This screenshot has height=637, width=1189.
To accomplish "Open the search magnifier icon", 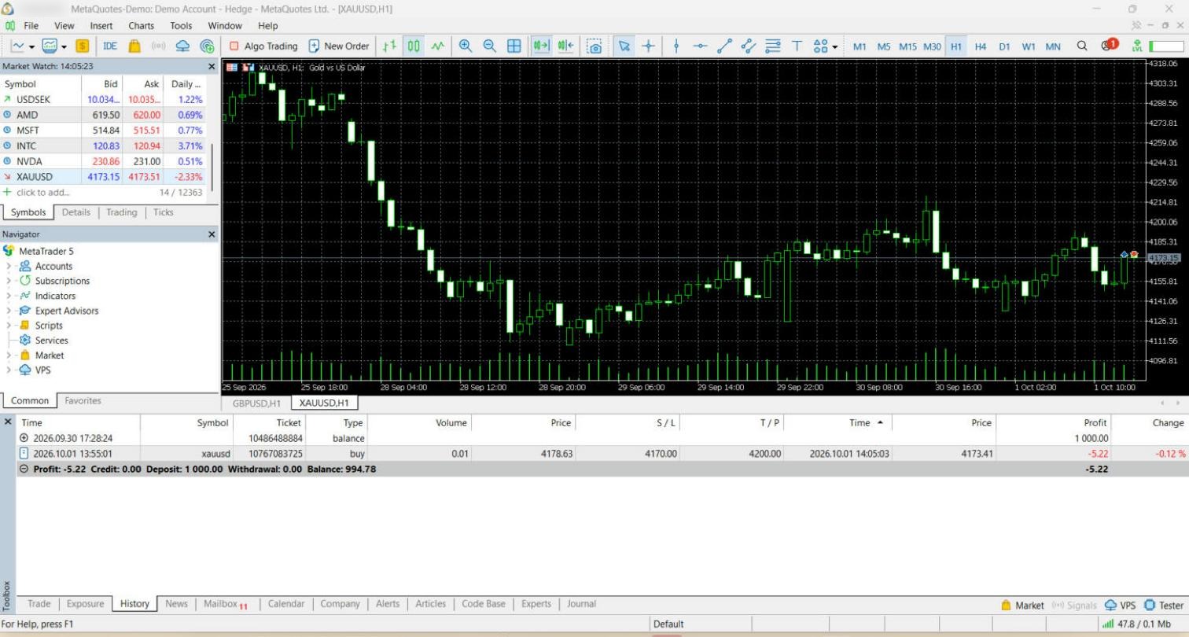I will pyautogui.click(x=1082, y=46).
